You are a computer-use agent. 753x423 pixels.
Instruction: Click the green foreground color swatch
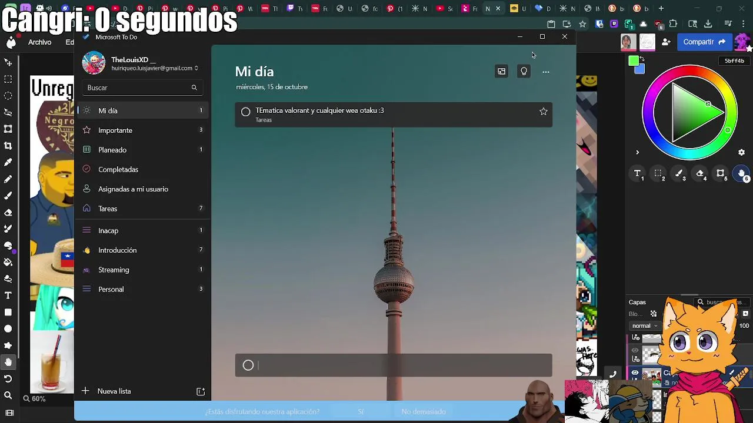(634, 61)
